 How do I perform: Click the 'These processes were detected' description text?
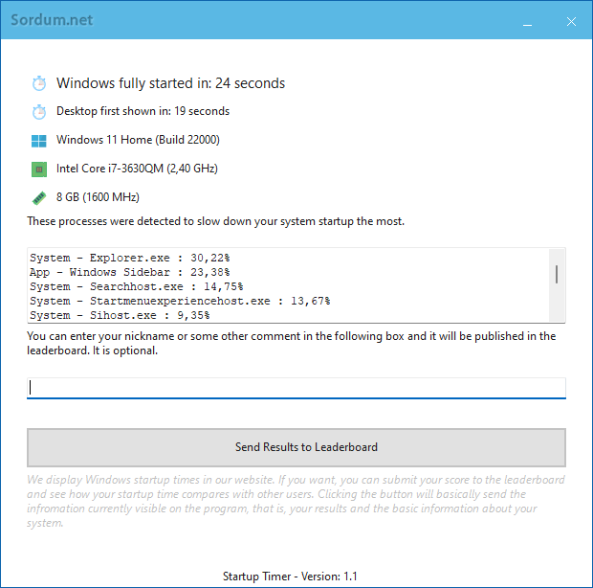[x=215, y=221]
